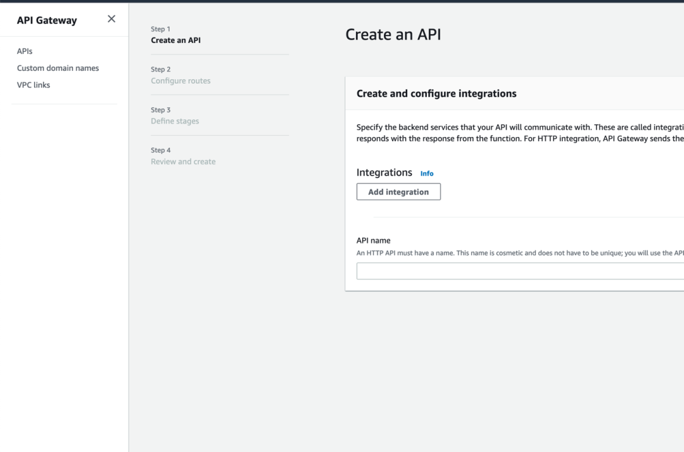Focus the API name text field
684x452 pixels.
(x=519, y=271)
